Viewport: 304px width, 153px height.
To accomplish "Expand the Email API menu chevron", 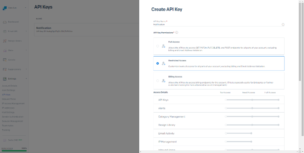I will pyautogui.click(x=26, y=31).
